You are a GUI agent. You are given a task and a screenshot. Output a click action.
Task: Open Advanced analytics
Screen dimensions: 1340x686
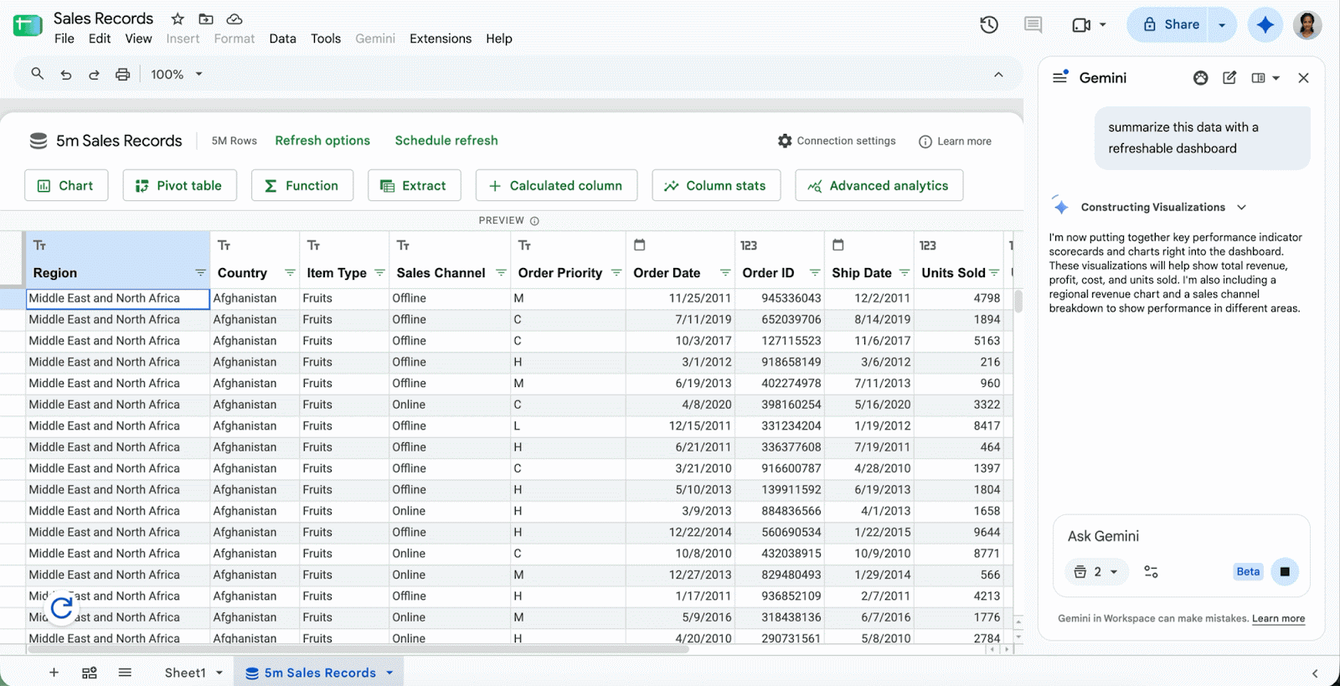[879, 186]
